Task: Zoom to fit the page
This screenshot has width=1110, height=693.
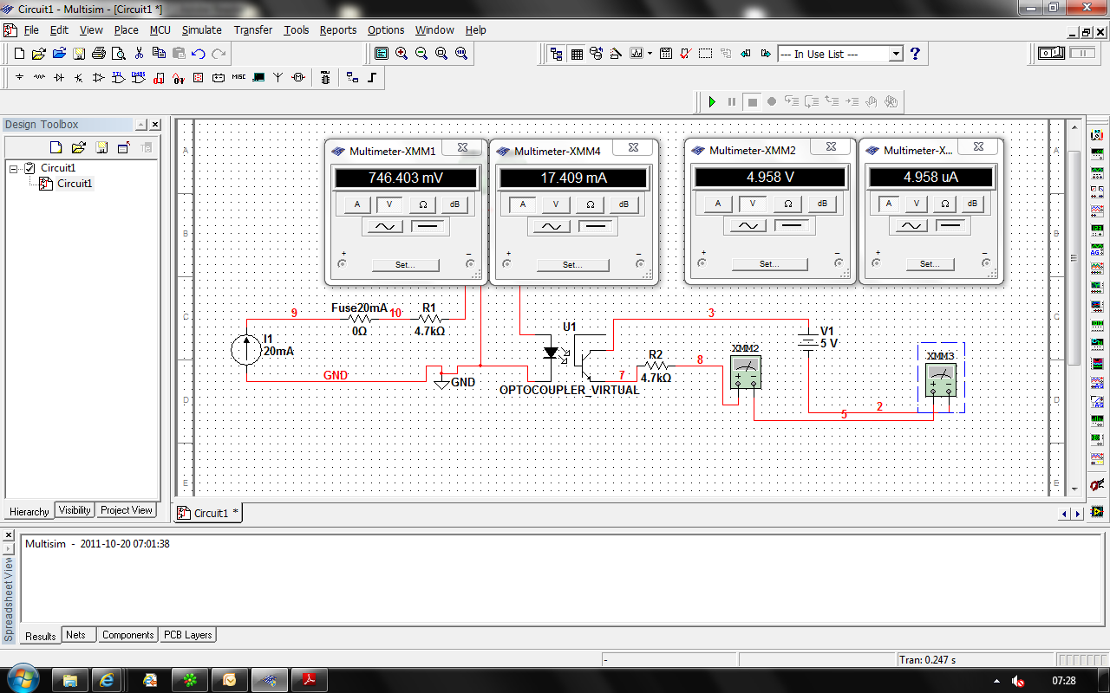Action: (461, 53)
